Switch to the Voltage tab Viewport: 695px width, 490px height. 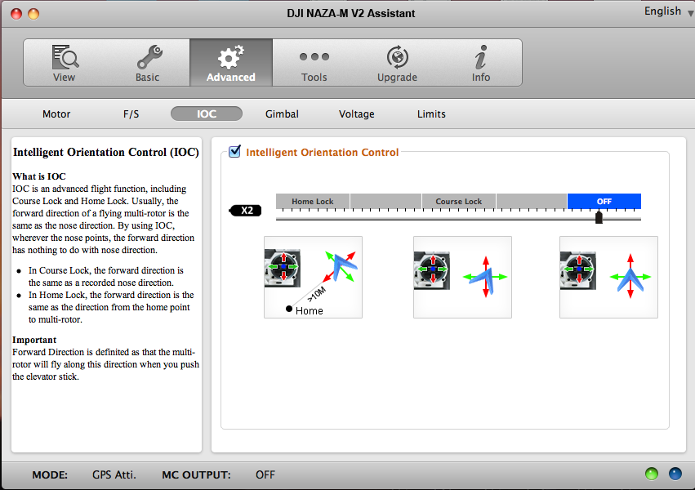click(356, 114)
